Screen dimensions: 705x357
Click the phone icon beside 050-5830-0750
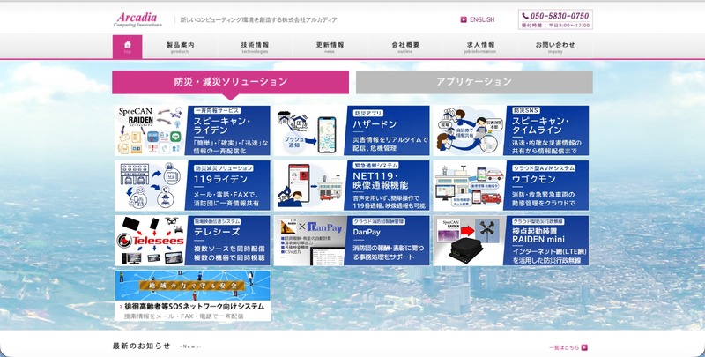525,16
